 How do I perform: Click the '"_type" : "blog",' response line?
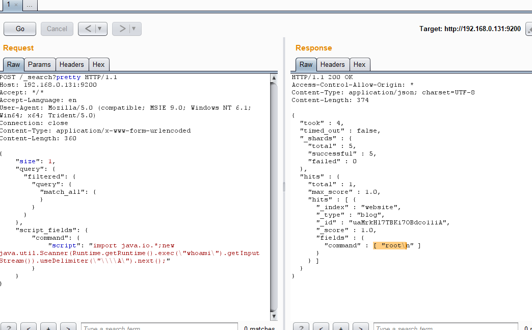click(x=351, y=215)
